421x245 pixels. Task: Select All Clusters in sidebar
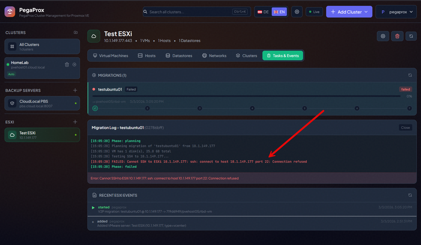click(42, 46)
